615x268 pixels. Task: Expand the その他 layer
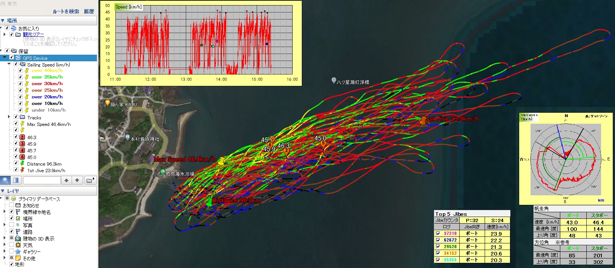click(4, 258)
